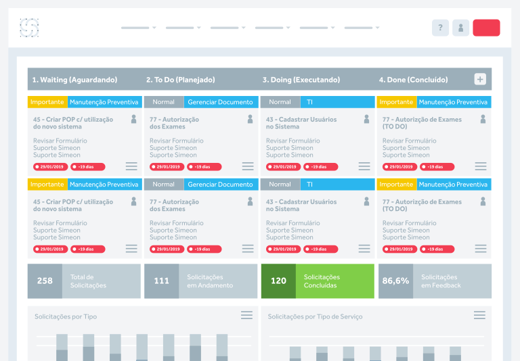Screen dimensions: 520x361
Task: Add a column with the plus icon
Action: [x=480, y=79]
